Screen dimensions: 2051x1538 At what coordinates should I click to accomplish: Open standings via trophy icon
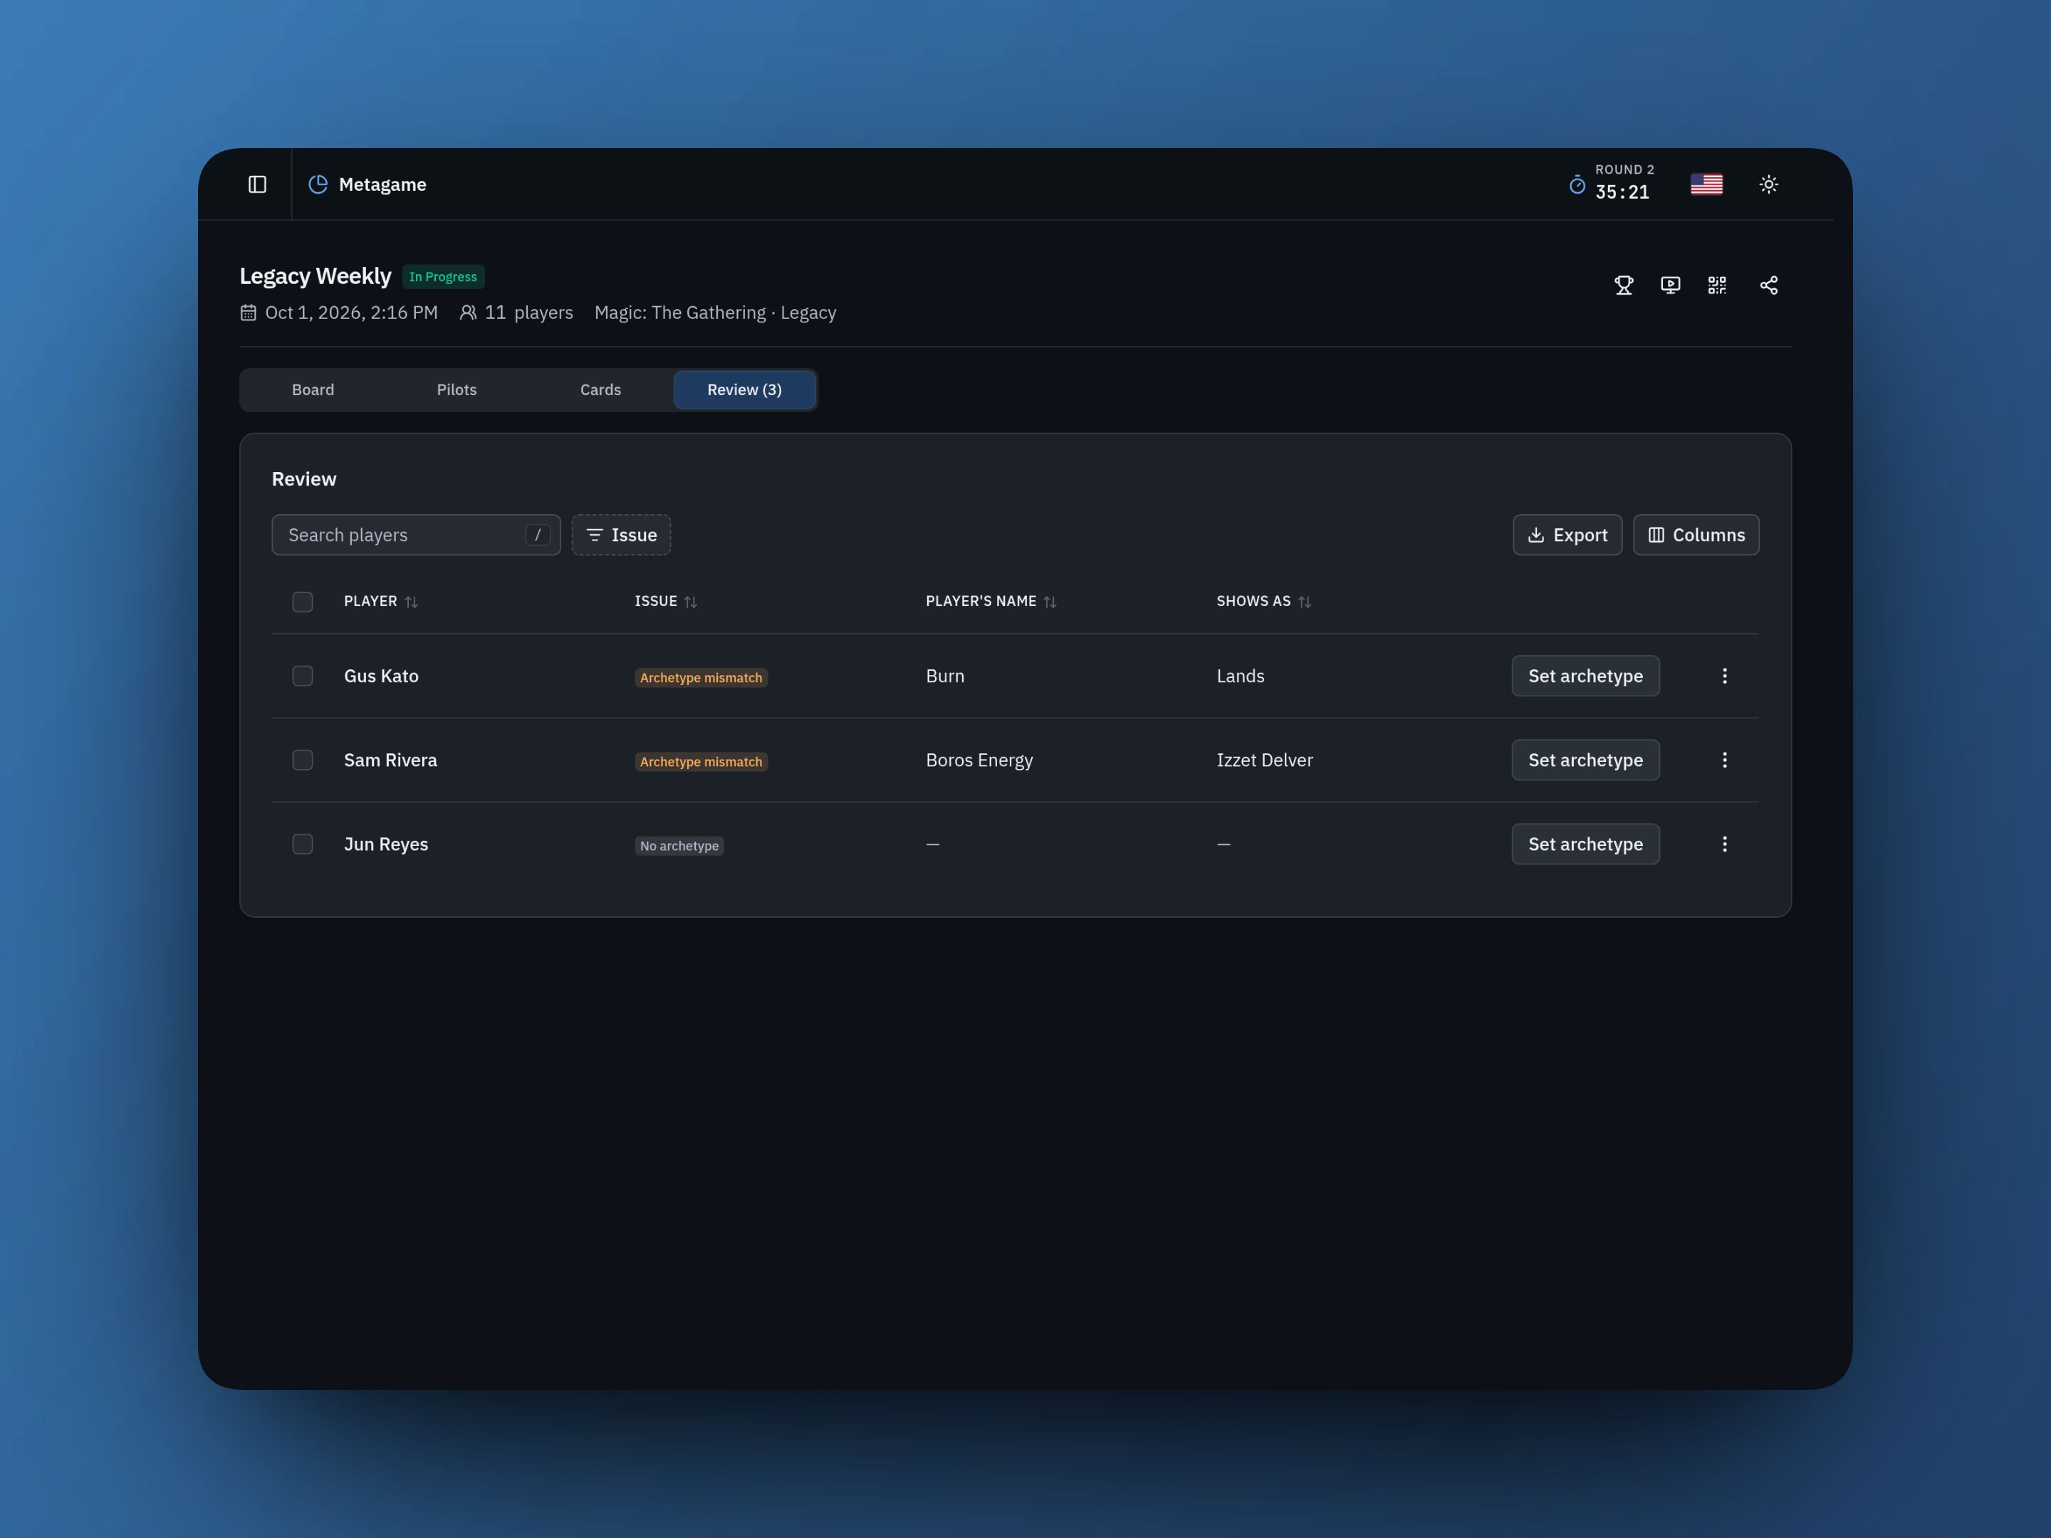[x=1624, y=286]
